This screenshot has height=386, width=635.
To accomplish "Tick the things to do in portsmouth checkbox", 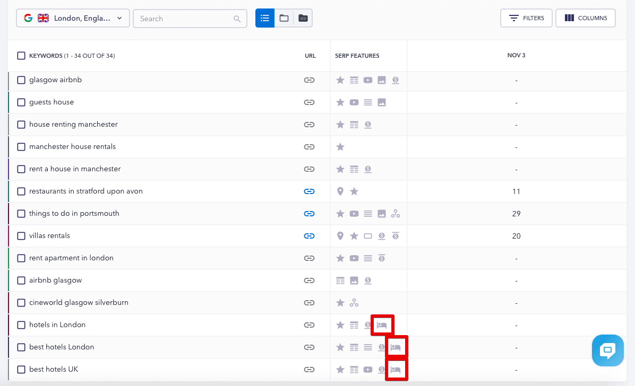I will (21, 214).
